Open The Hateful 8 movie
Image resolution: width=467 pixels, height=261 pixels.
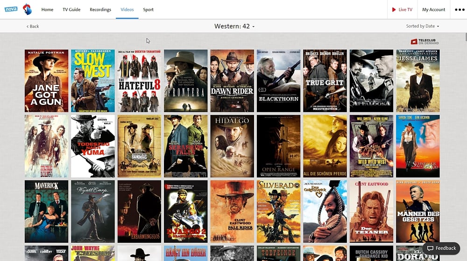tap(139, 81)
